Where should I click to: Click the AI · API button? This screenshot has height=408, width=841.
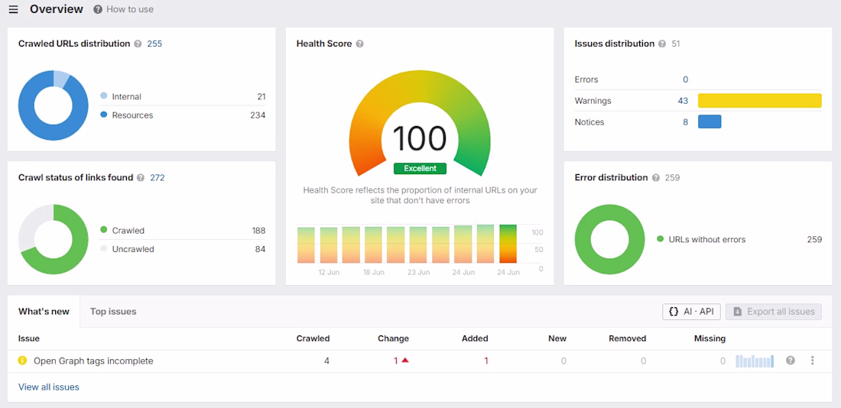[x=691, y=312]
